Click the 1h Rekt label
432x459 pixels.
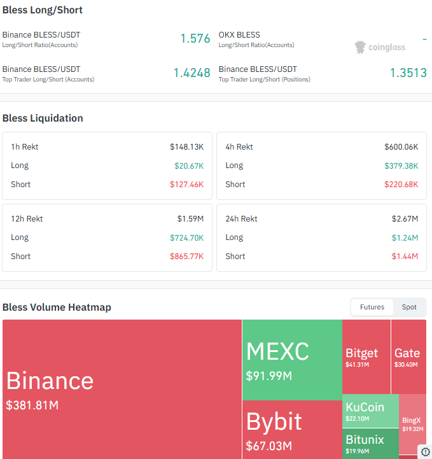[x=25, y=147]
